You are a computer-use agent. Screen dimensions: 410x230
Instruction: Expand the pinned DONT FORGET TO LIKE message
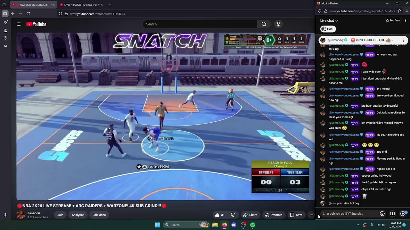[x=363, y=40]
